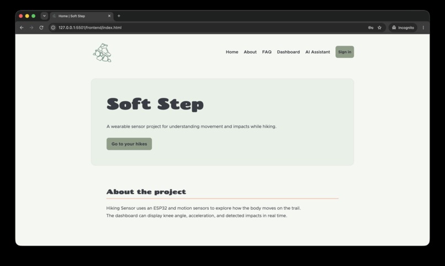Reload the page with the refresh icon
The width and height of the screenshot is (445, 266).
coord(41,28)
